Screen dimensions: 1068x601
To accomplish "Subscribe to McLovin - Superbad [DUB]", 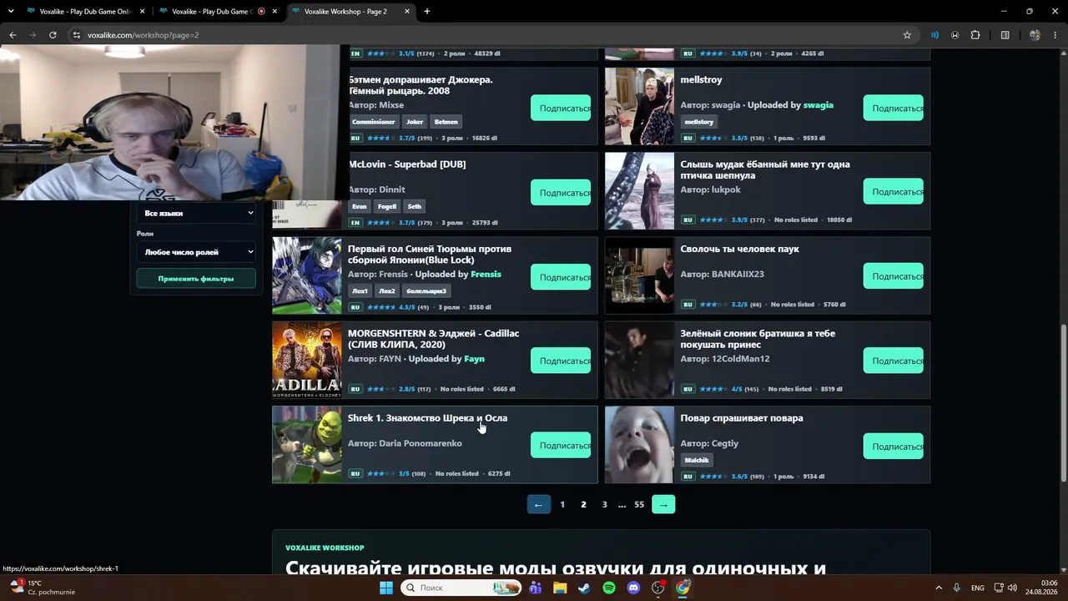I will pyautogui.click(x=561, y=192).
